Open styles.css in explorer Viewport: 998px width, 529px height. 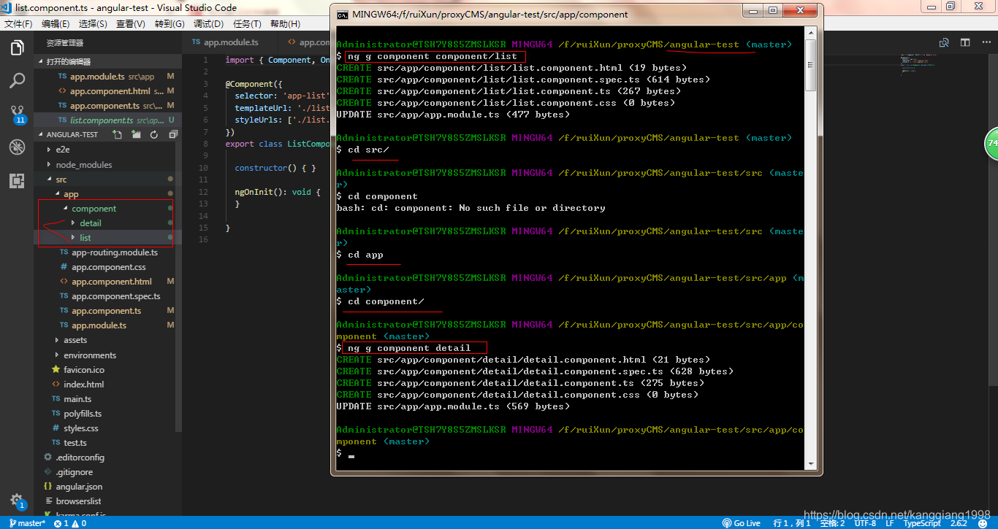80,428
